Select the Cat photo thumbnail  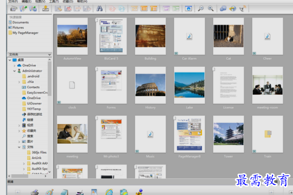pyautogui.click(x=228, y=36)
